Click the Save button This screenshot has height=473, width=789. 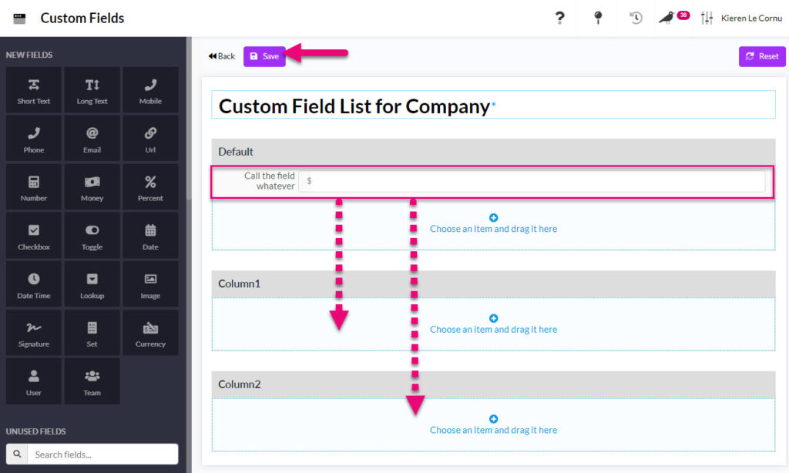(x=265, y=56)
